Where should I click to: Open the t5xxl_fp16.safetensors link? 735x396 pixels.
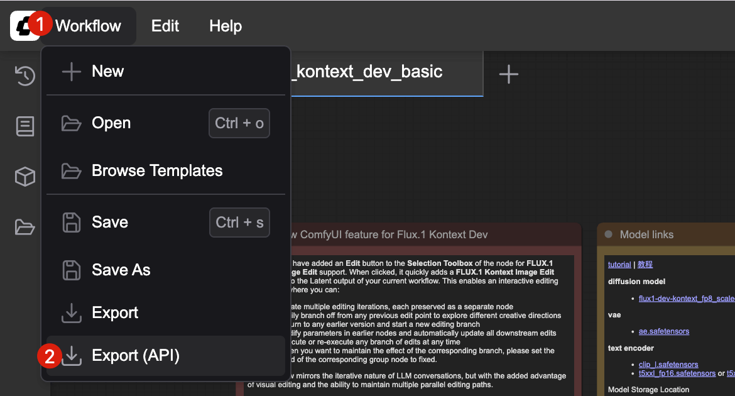(677, 373)
